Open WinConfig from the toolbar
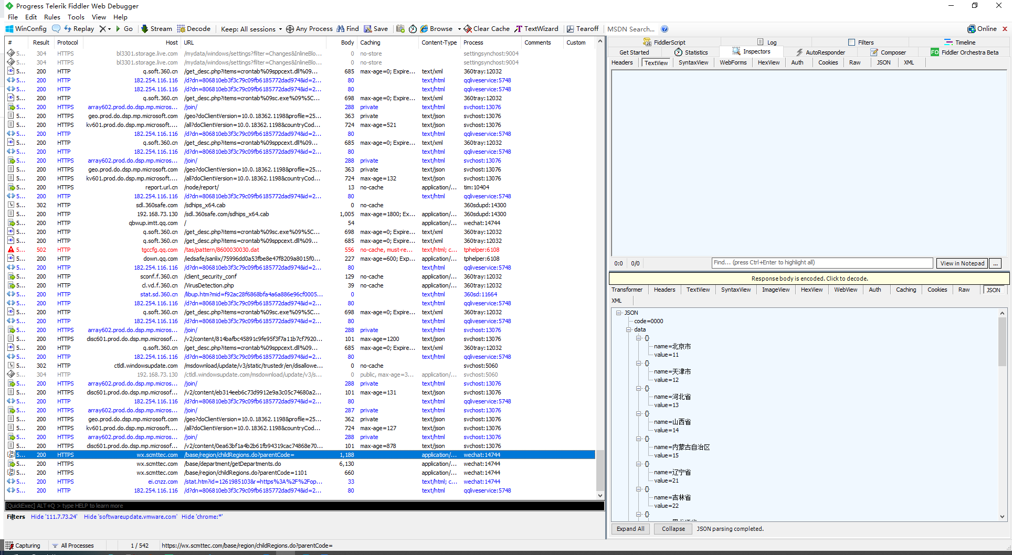 [x=26, y=29]
